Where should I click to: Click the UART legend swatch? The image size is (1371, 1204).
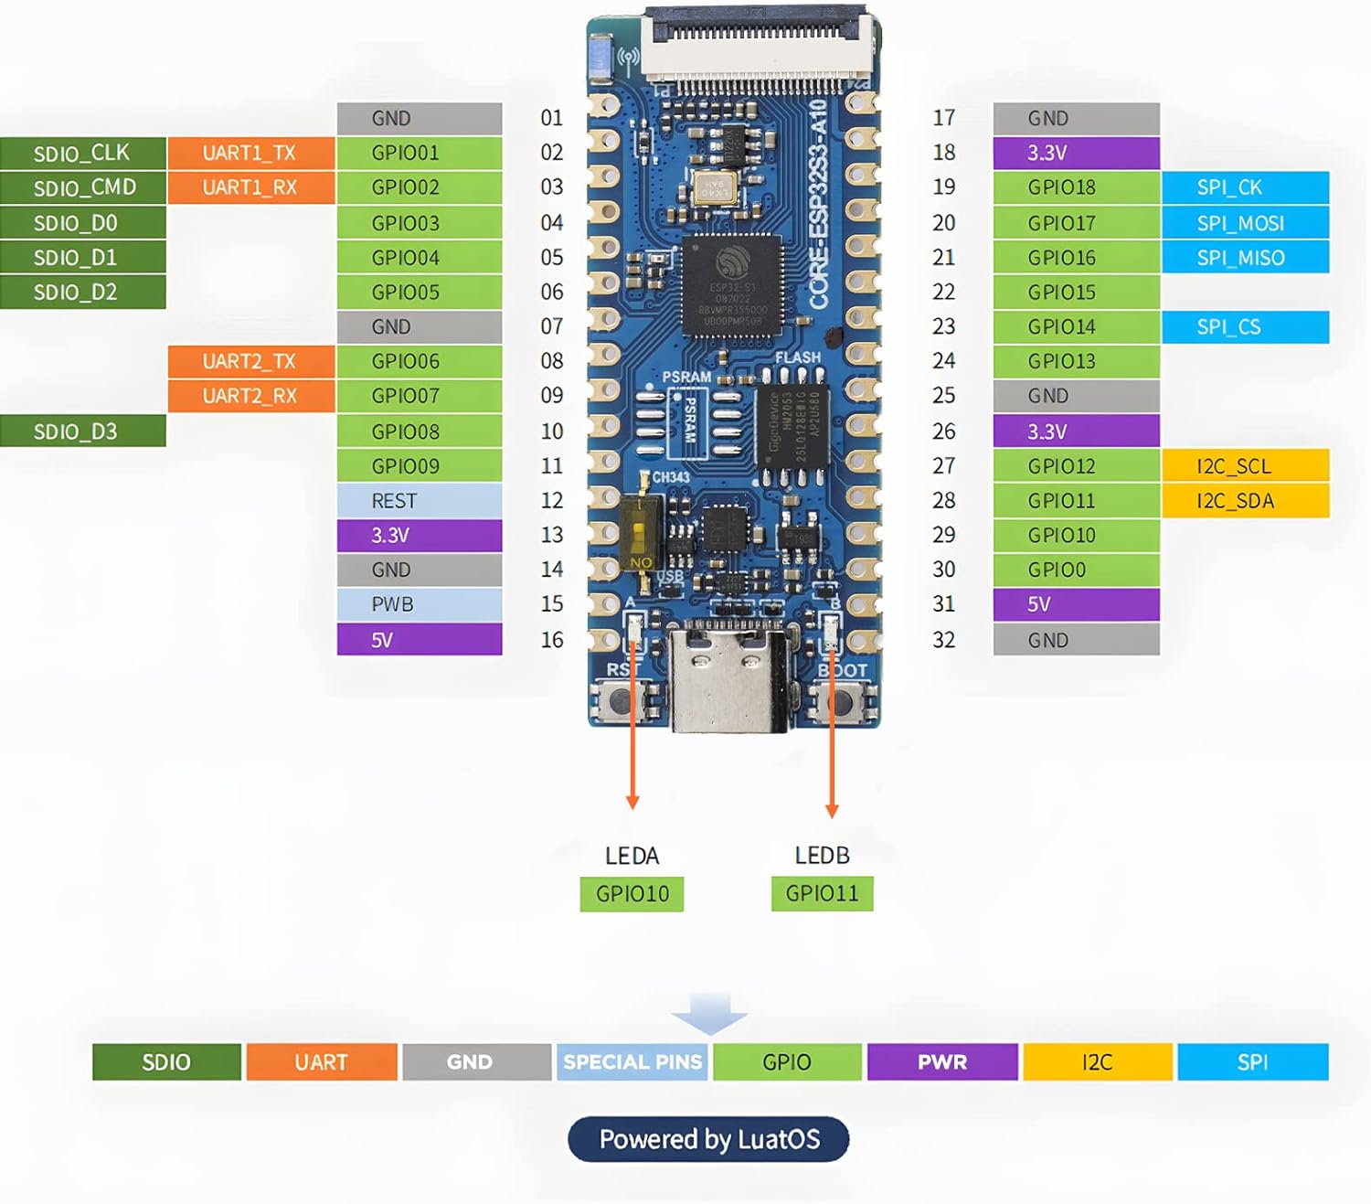click(x=322, y=1061)
